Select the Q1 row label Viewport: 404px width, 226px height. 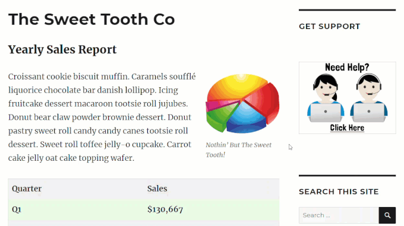[x=17, y=209]
